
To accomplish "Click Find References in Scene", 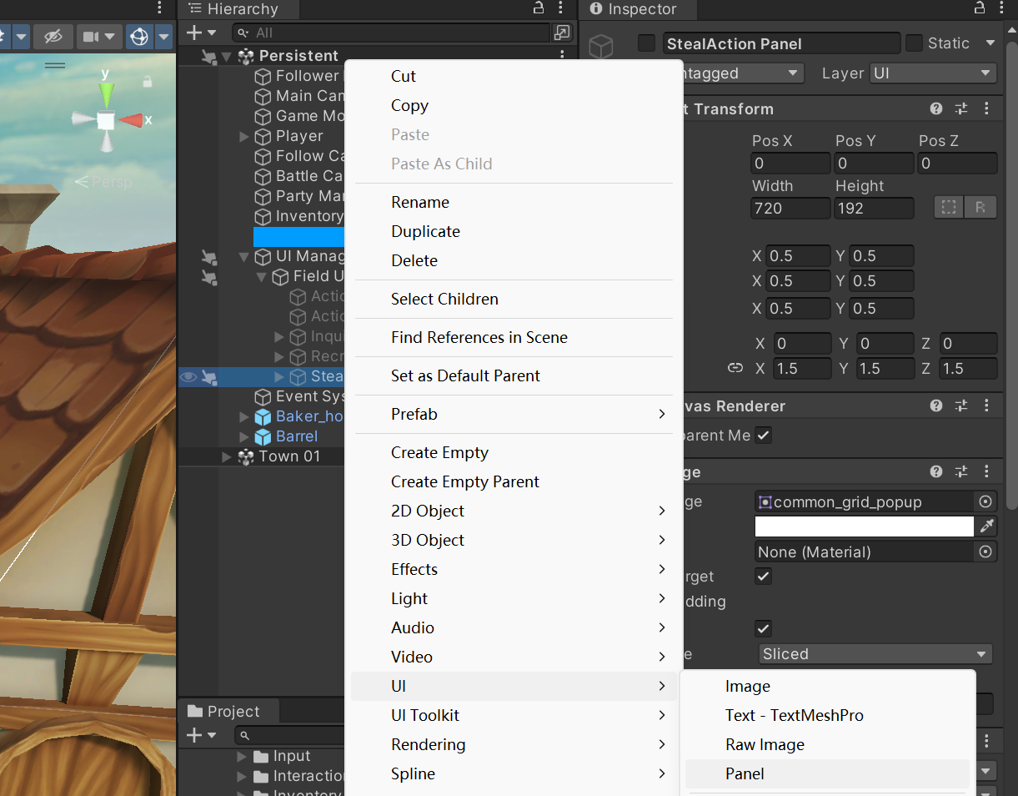I will (x=479, y=337).
